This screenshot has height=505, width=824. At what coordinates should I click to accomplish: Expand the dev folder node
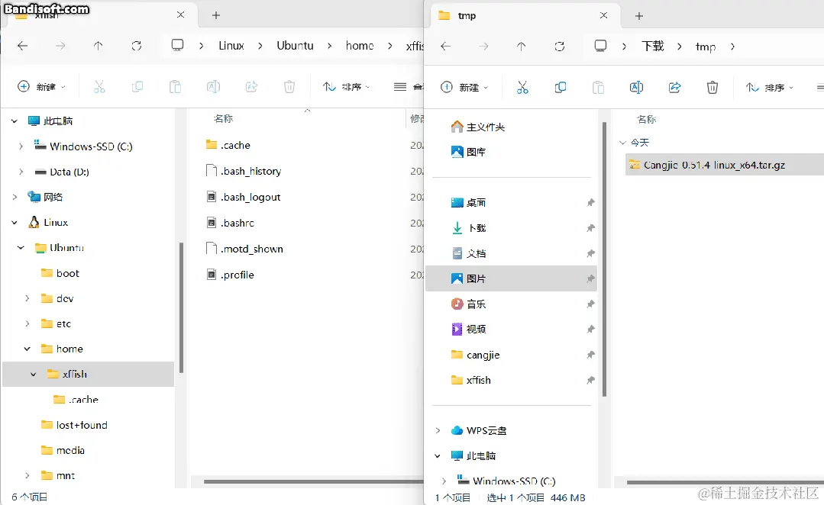point(27,299)
